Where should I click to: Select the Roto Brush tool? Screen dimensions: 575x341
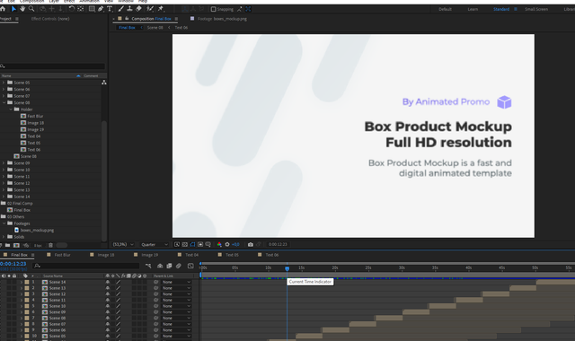pyautogui.click(x=150, y=9)
